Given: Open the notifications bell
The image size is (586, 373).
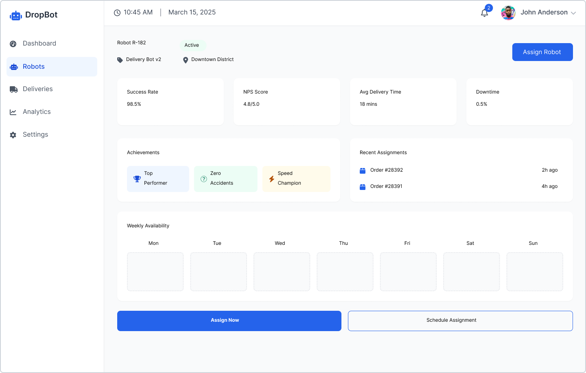Looking at the screenshot, I should click(x=484, y=13).
